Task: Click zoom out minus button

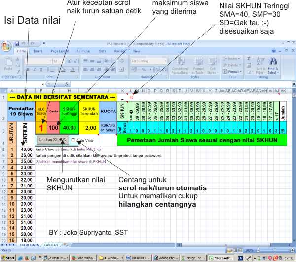Action: pyautogui.click(x=259, y=250)
